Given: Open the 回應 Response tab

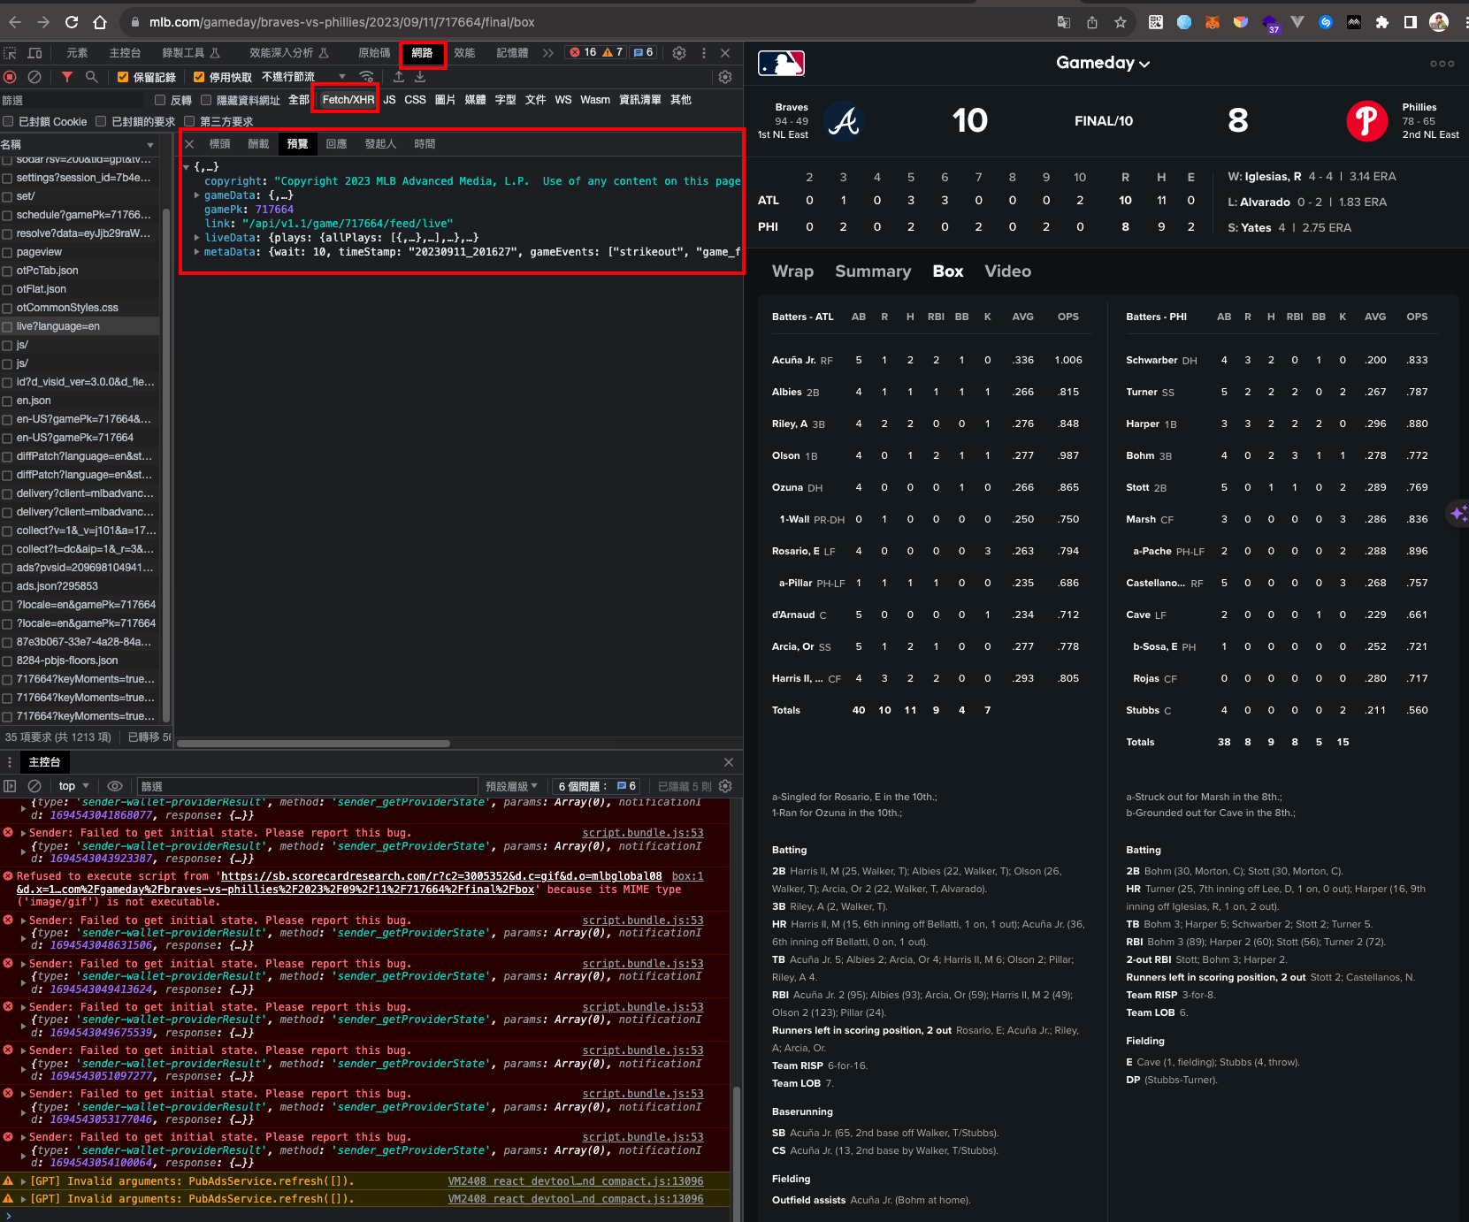Looking at the screenshot, I should [336, 143].
